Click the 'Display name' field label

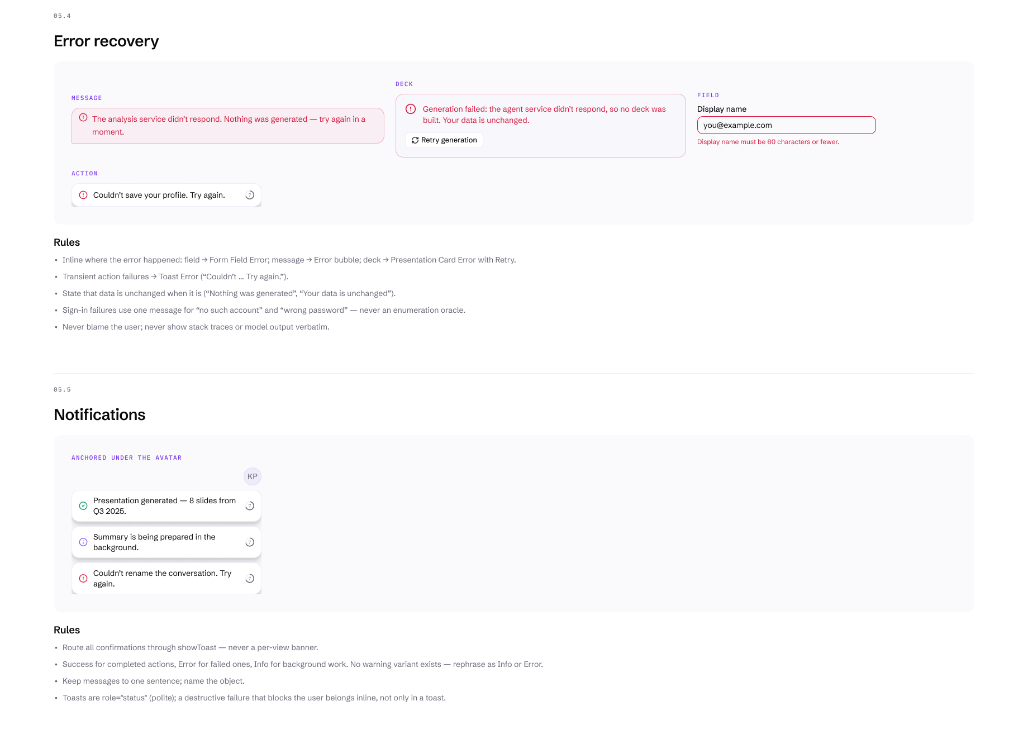click(722, 109)
